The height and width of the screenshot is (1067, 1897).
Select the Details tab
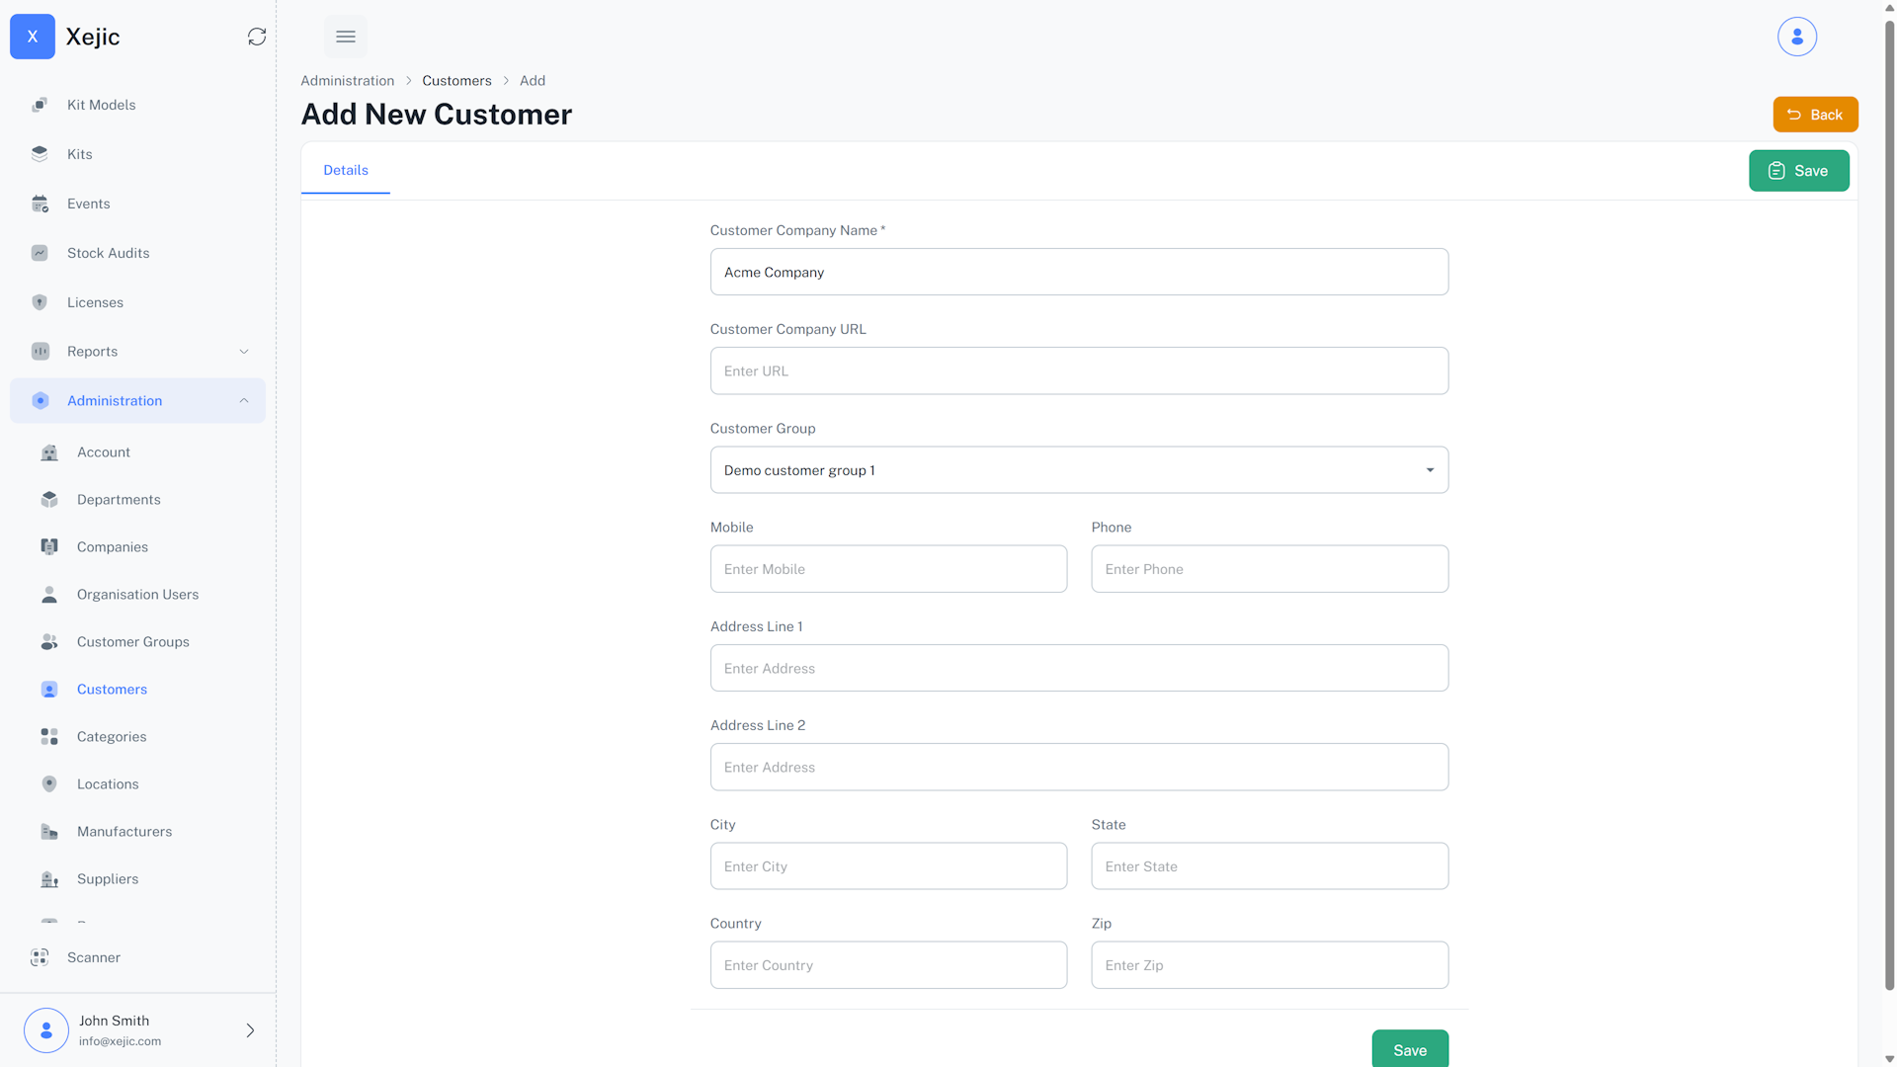pos(345,170)
